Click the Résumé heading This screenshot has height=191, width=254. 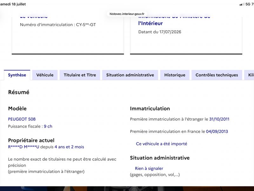tap(19, 92)
